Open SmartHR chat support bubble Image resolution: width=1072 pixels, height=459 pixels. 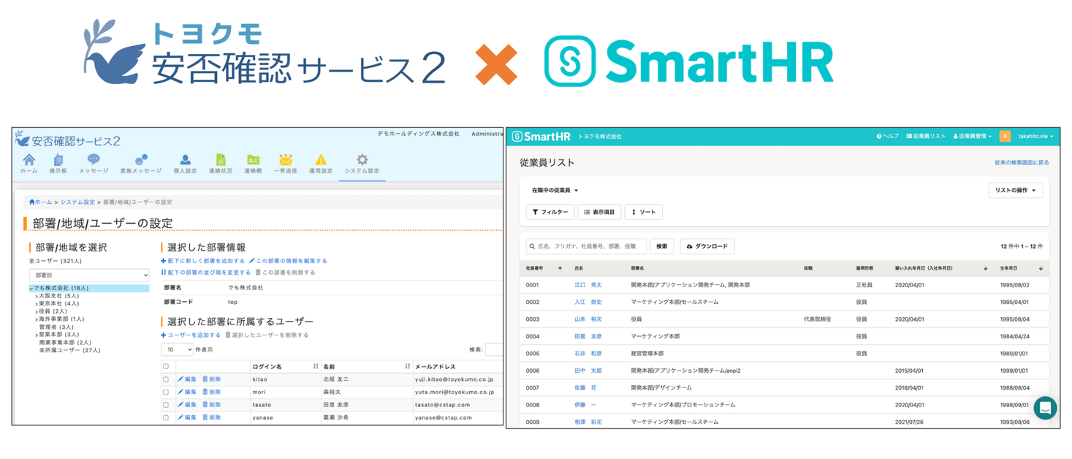point(1045,408)
